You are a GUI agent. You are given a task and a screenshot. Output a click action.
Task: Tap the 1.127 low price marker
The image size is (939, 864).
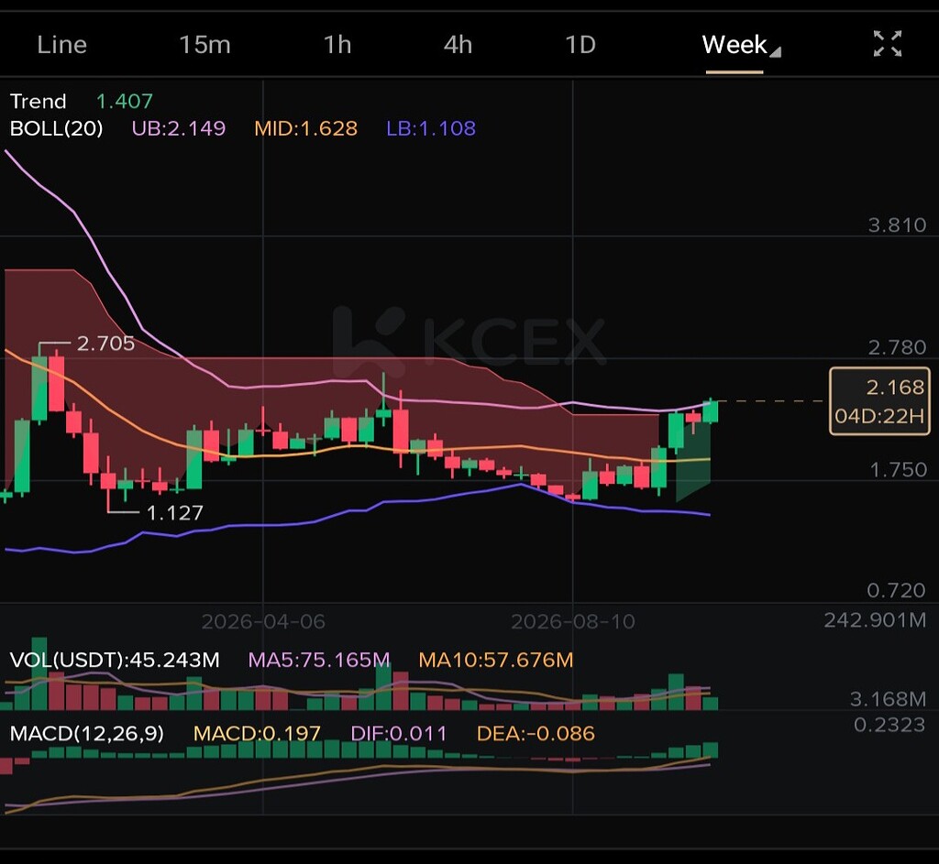174,513
